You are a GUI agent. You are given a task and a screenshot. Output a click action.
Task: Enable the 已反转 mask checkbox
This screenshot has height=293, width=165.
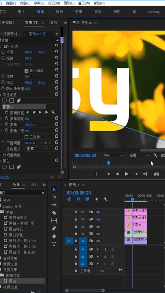tap(26, 137)
